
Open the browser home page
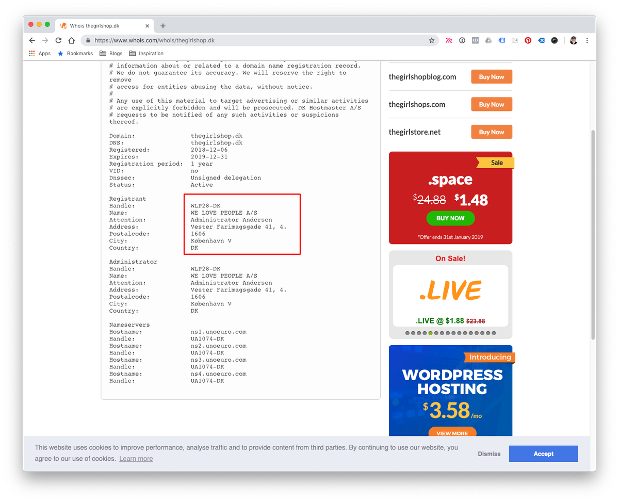coord(72,40)
